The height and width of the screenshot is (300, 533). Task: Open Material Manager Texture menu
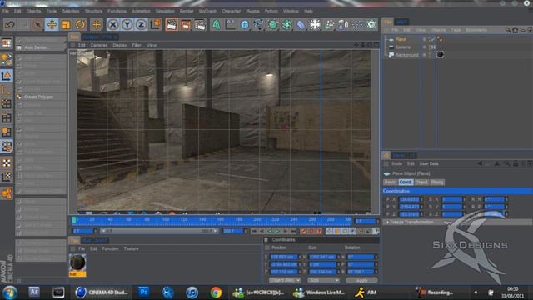(x=132, y=249)
